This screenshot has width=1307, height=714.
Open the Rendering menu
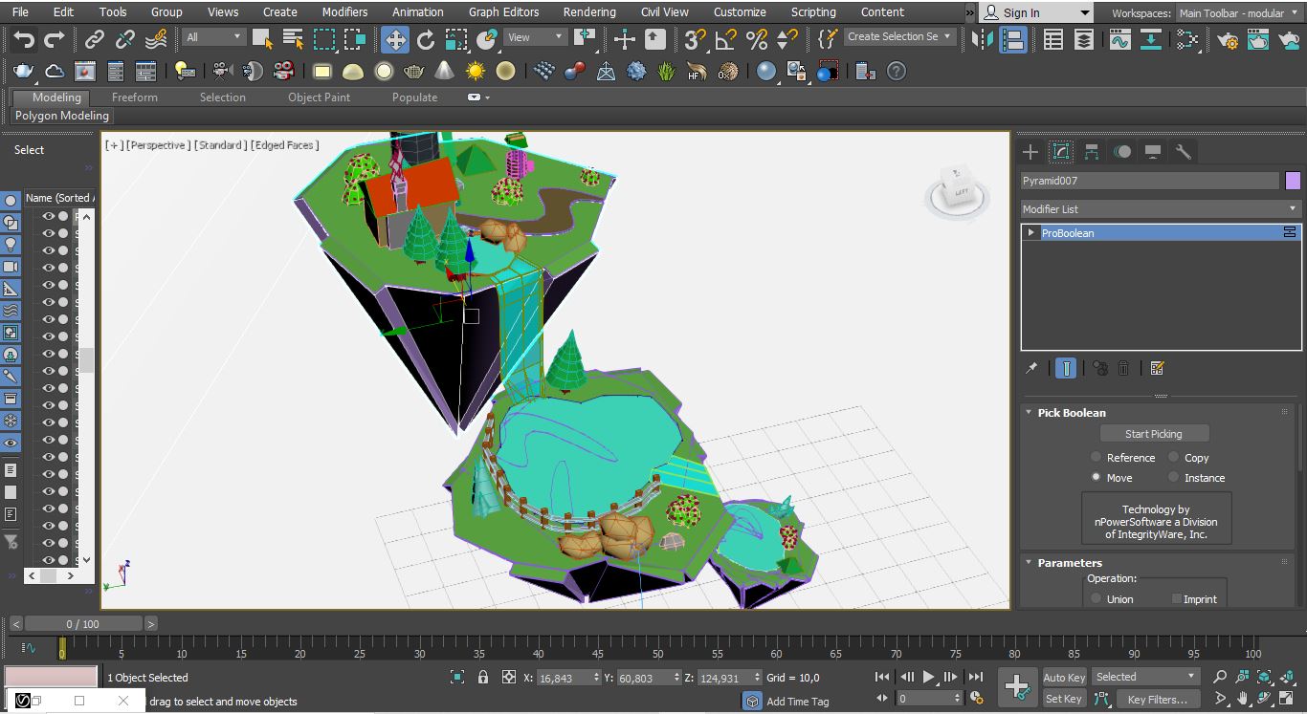click(589, 12)
